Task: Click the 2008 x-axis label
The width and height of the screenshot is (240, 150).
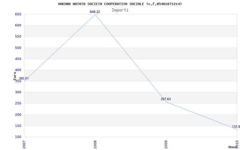Action: click(95, 145)
